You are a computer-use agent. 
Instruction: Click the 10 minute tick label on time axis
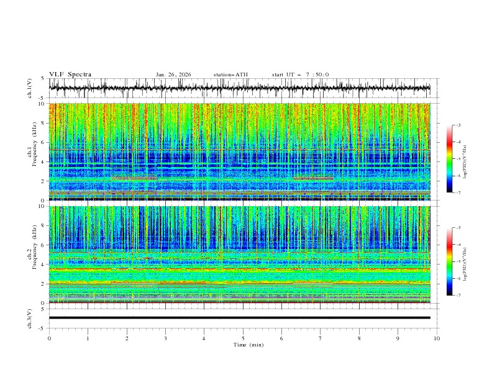(437, 338)
